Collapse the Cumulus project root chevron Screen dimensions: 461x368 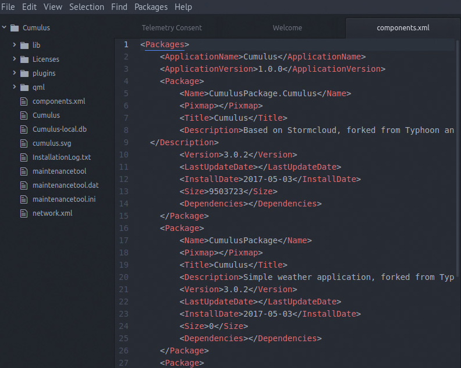coord(5,28)
